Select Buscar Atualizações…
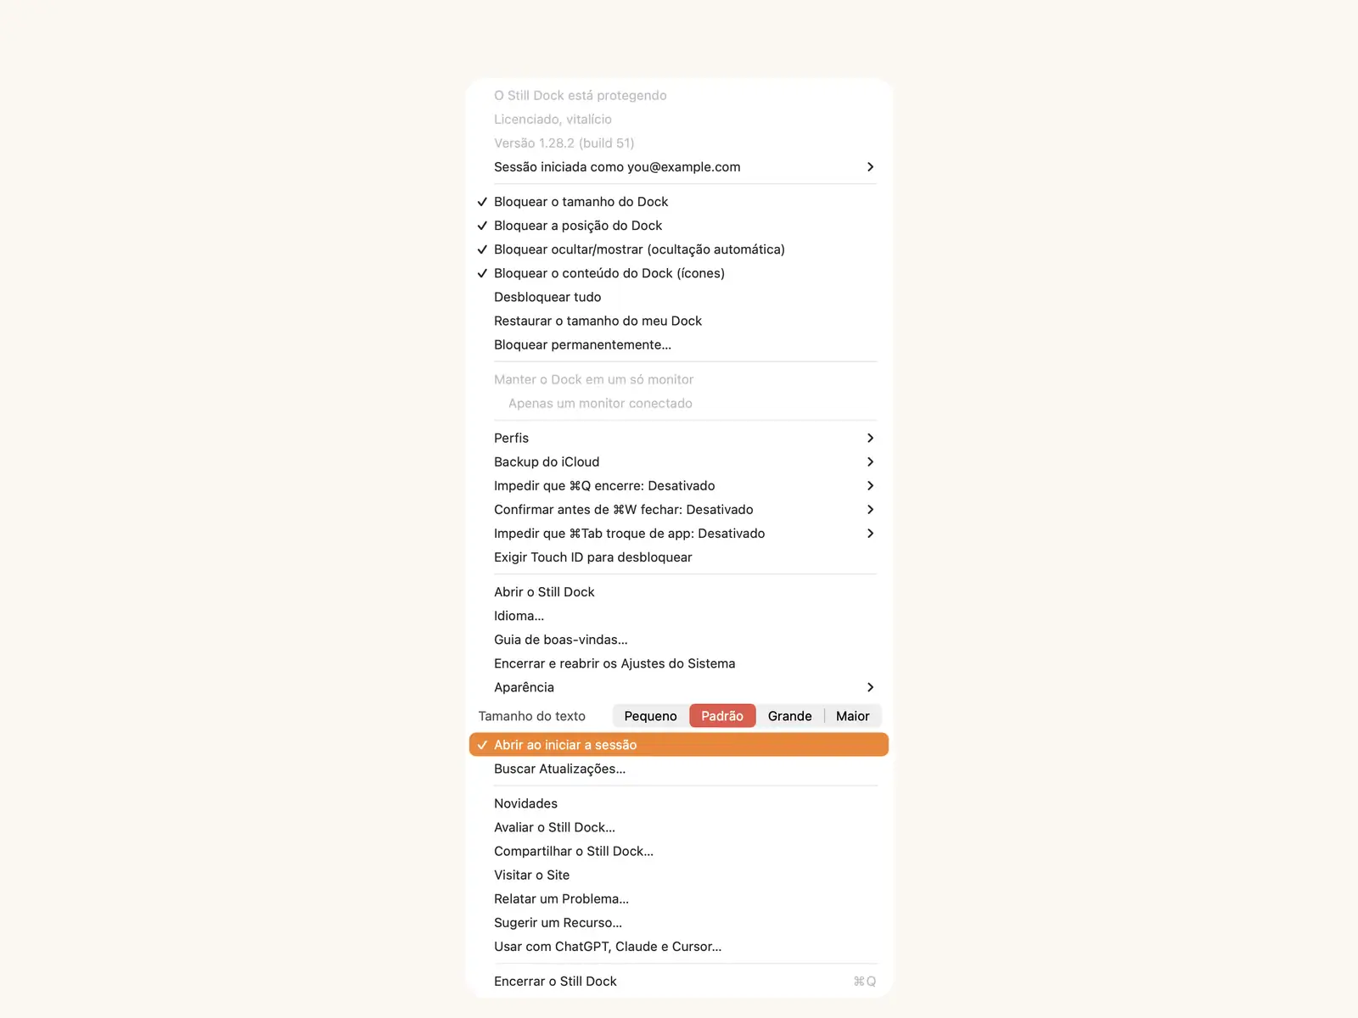Viewport: 1358px width, 1018px height. pyautogui.click(x=679, y=769)
